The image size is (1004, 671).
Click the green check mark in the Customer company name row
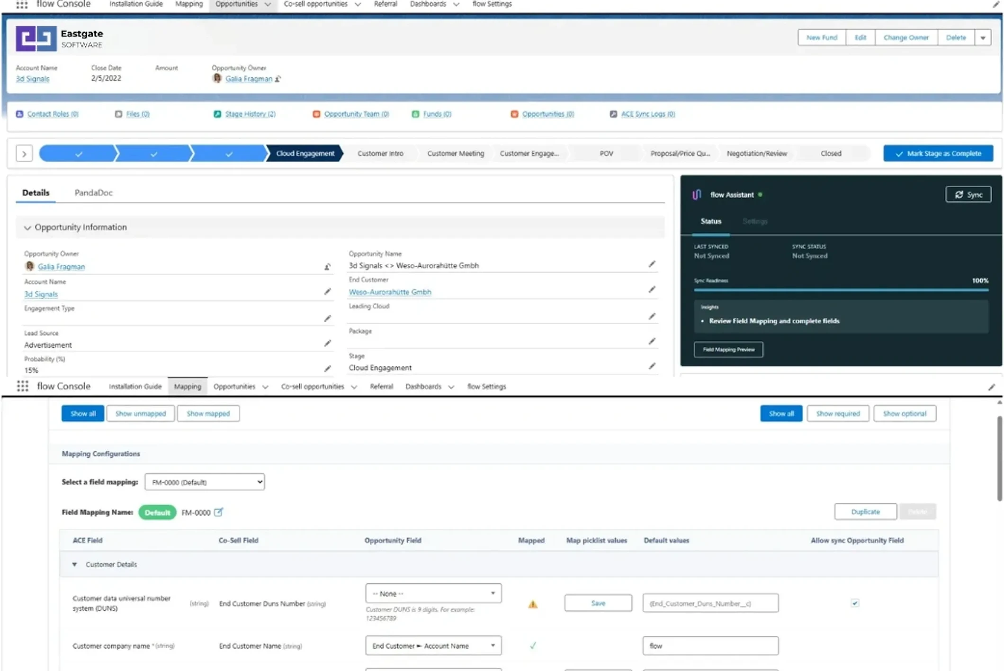[x=533, y=645]
